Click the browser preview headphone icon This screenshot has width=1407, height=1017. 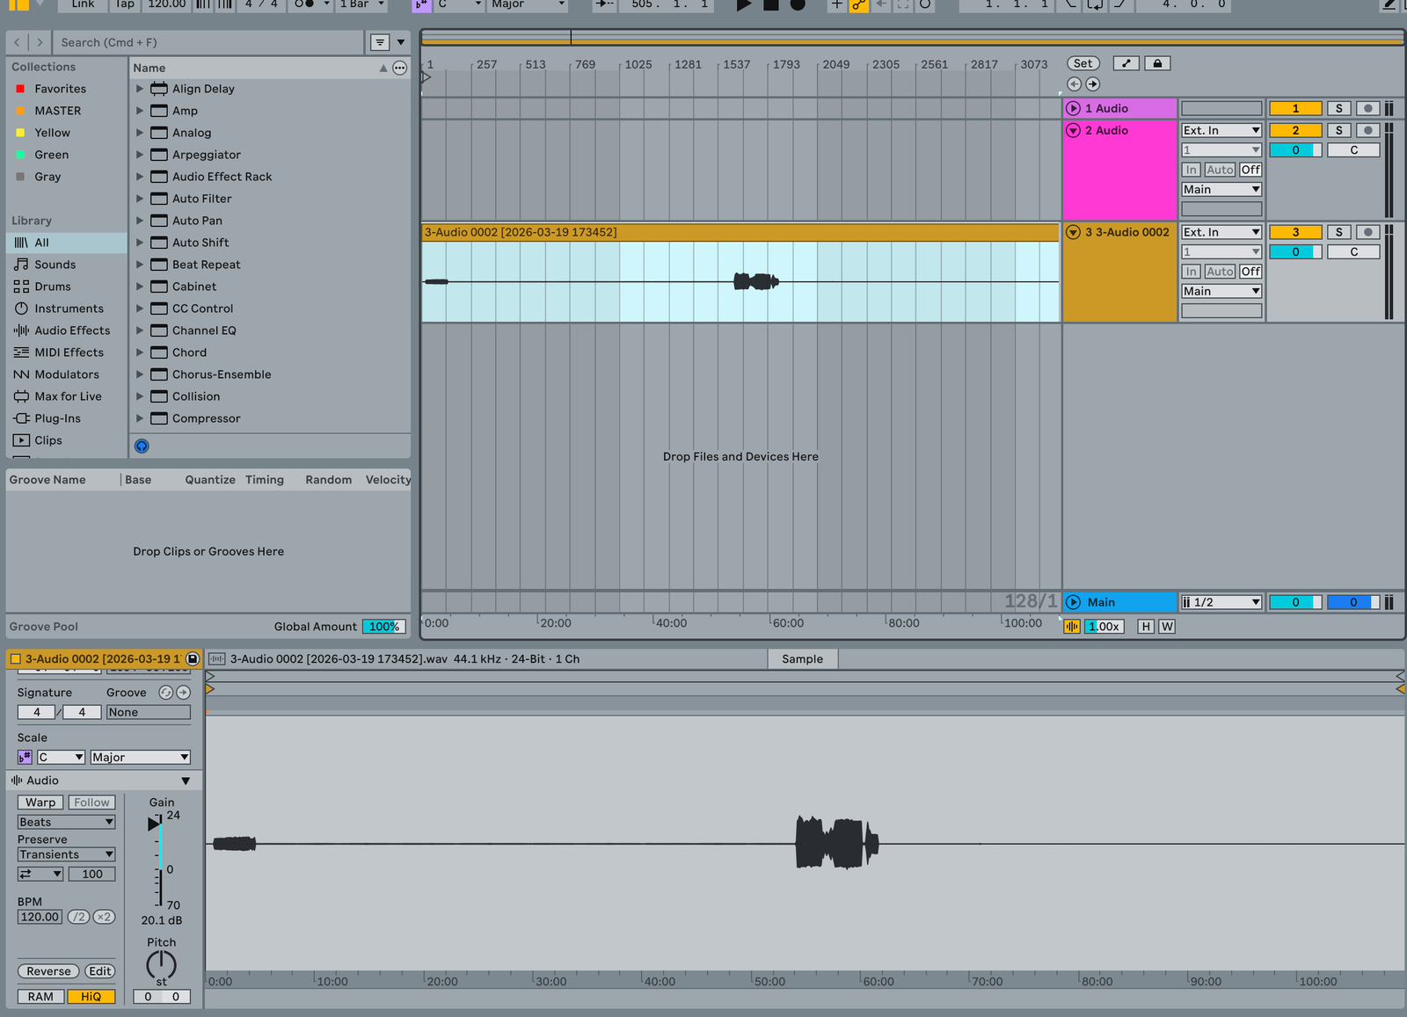(x=142, y=446)
